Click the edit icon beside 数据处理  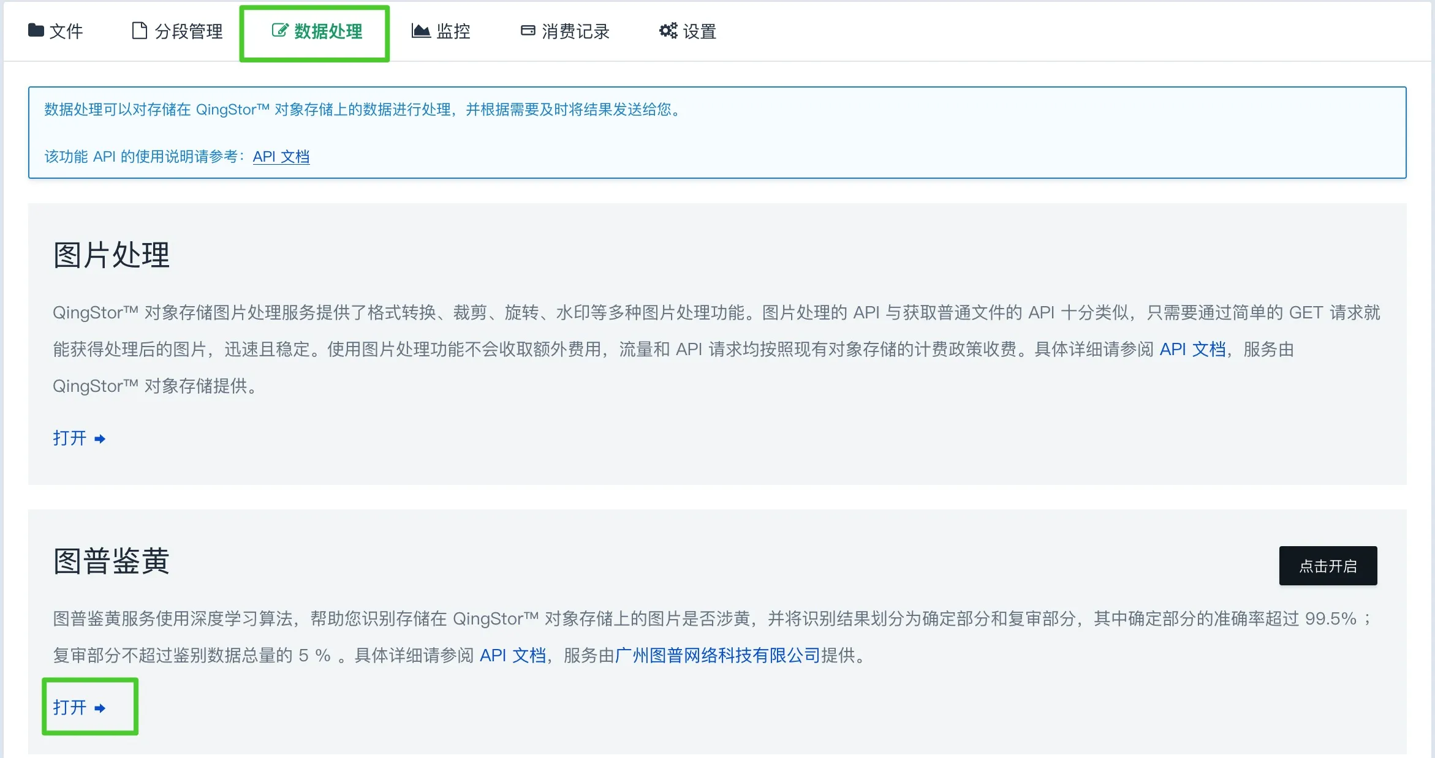(279, 31)
